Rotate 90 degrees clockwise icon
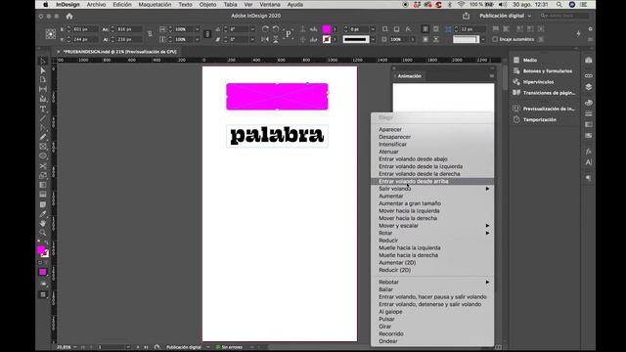Screen dimensions: 626x352 pyautogui.click(x=265, y=29)
